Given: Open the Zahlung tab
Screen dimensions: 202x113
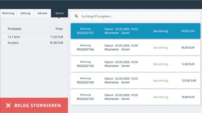Looking at the screenshot, I should point(25,13).
